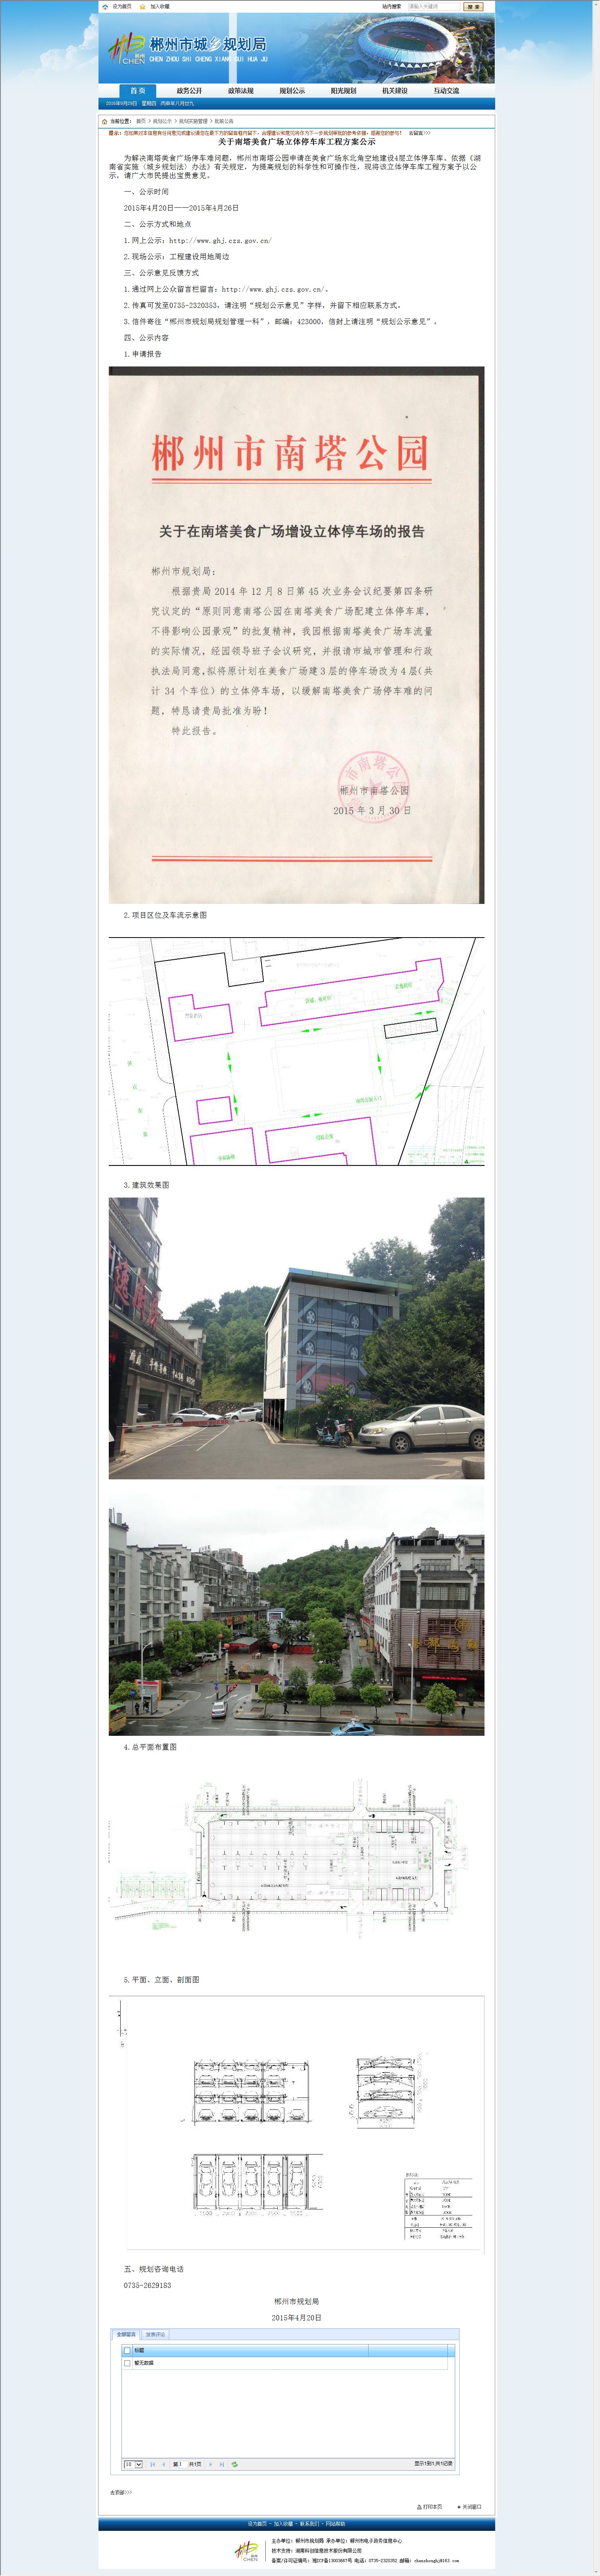Open the 规划公示 navigation menu
The image size is (600, 2576).
click(292, 90)
